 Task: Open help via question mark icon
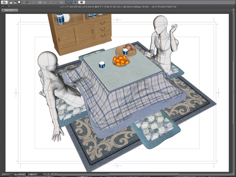tap(81, 2)
